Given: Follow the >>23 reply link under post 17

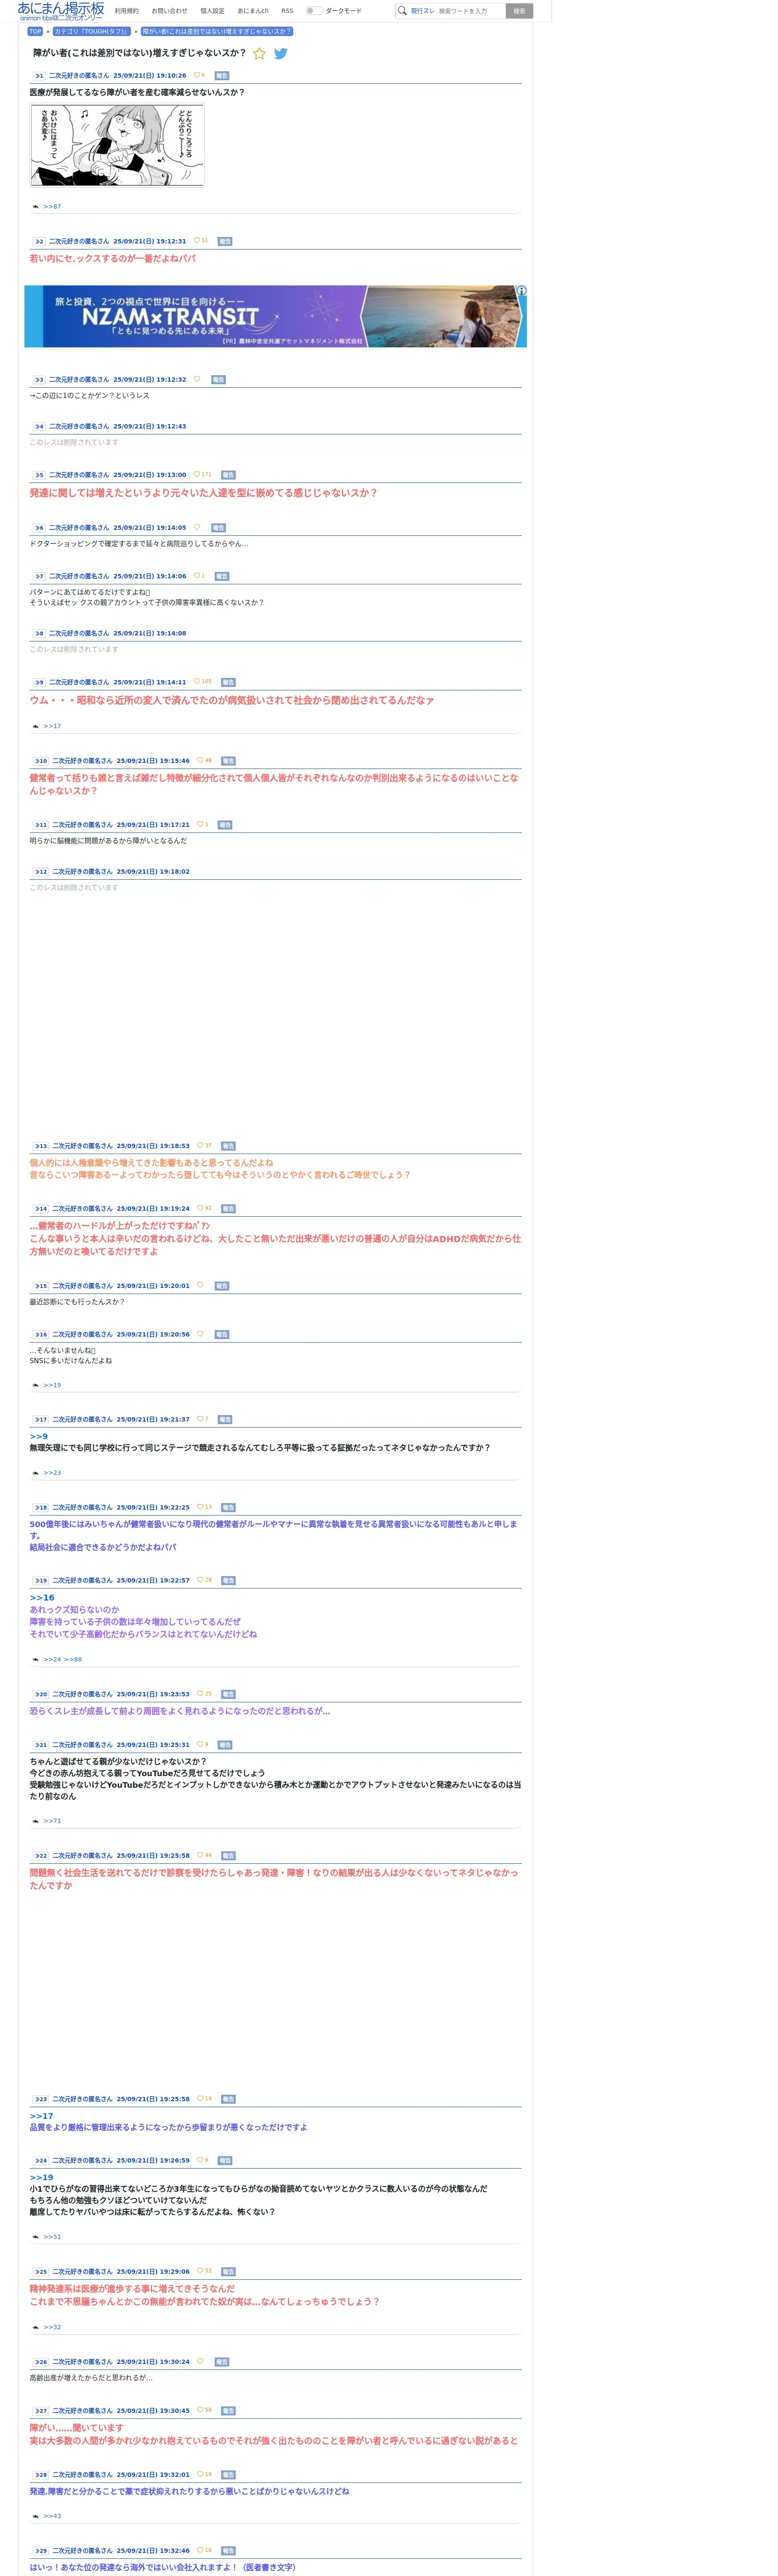Looking at the screenshot, I should [52, 1473].
